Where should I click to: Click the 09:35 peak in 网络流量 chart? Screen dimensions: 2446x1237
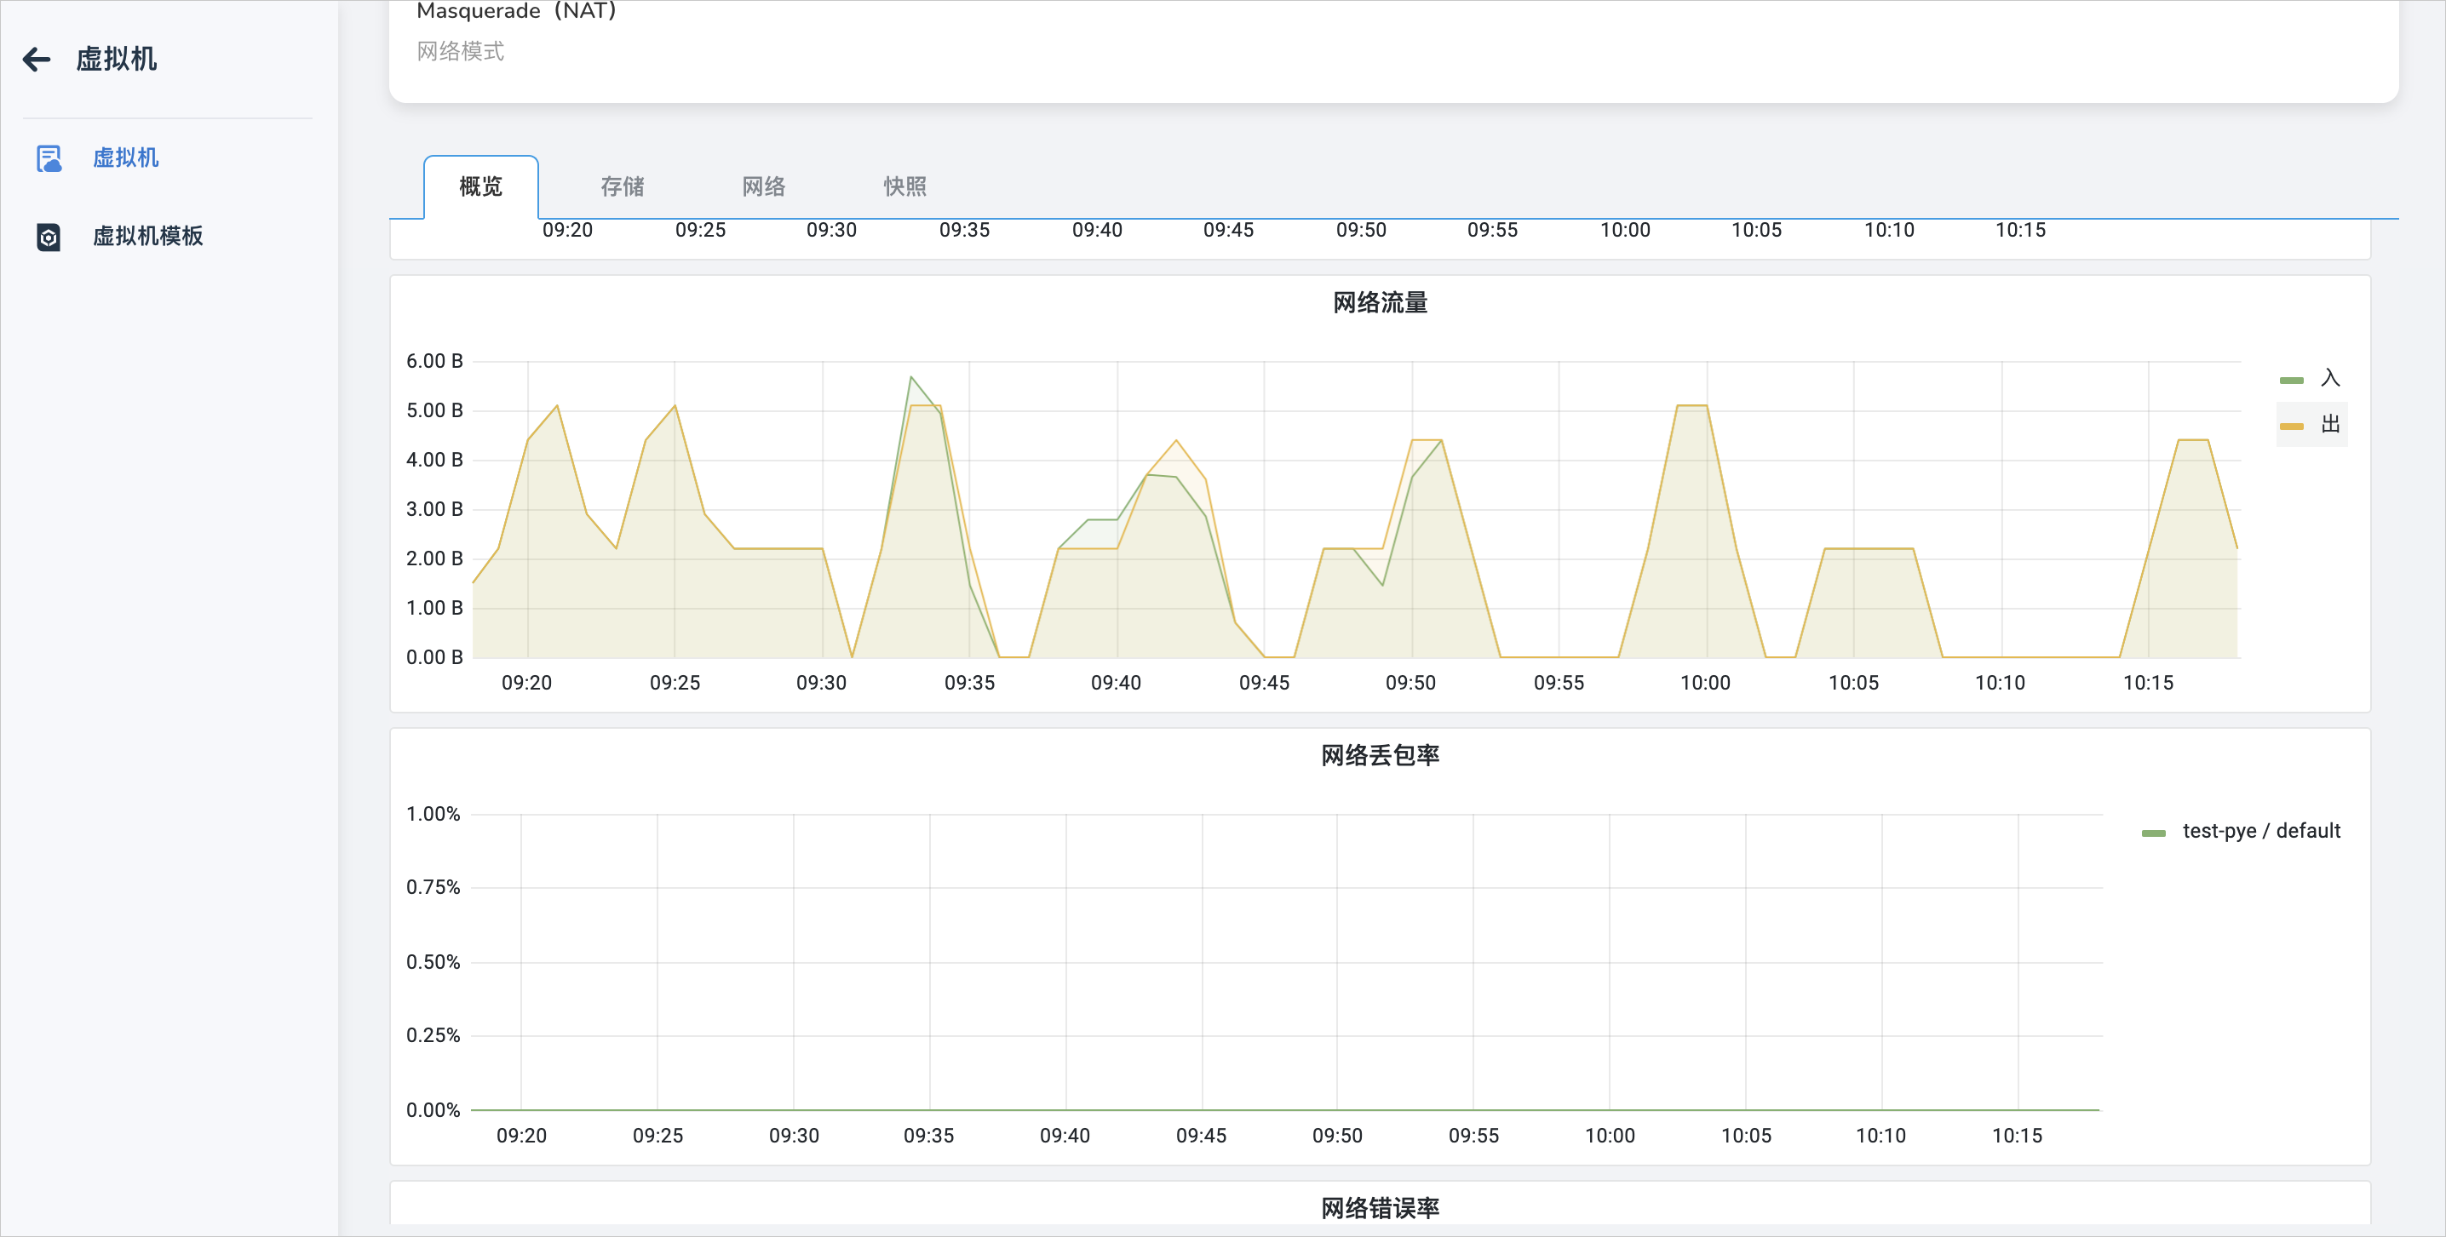click(911, 378)
